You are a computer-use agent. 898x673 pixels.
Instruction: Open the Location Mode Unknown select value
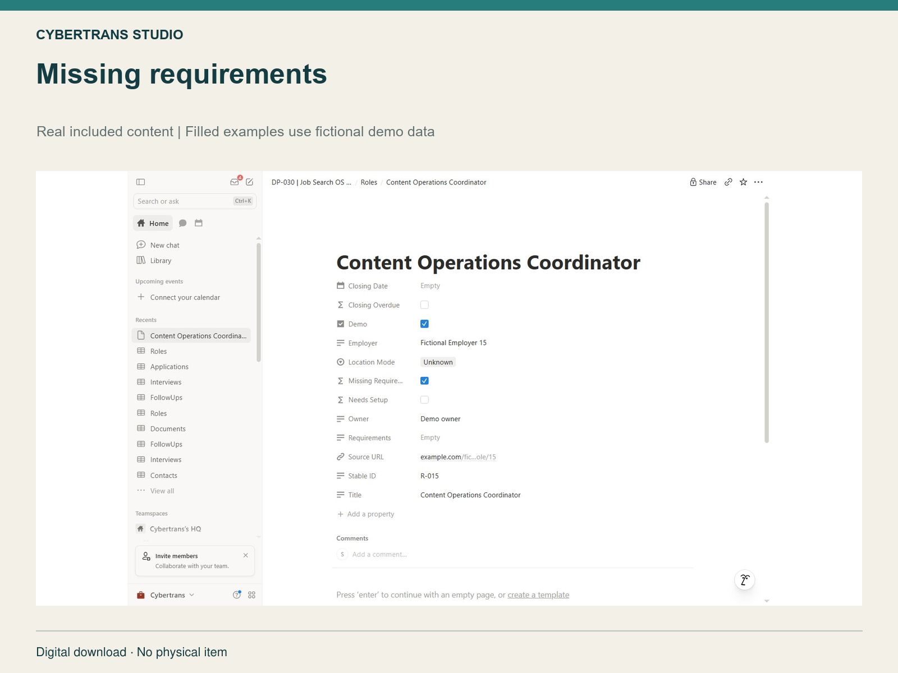tap(438, 362)
